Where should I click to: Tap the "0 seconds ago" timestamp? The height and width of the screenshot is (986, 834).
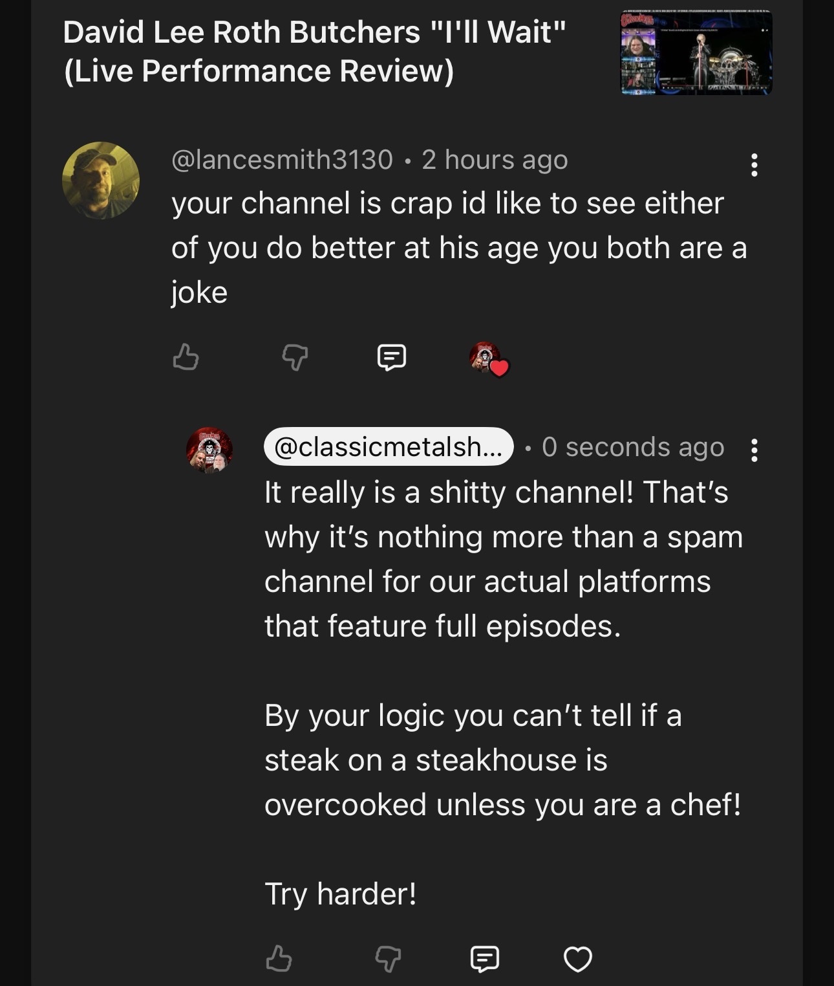click(x=633, y=446)
